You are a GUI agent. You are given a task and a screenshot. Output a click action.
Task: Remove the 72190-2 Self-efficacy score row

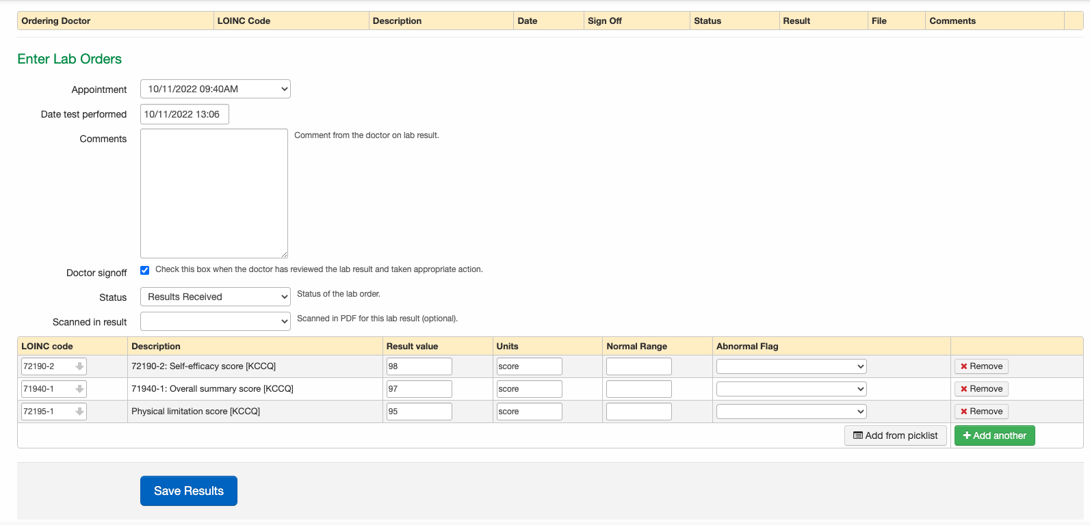981,366
